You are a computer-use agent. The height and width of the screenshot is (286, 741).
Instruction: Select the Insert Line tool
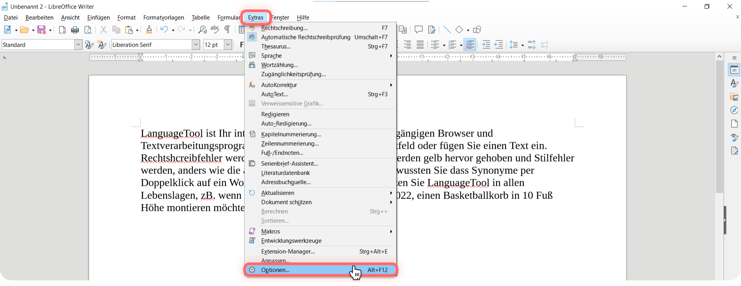click(447, 30)
